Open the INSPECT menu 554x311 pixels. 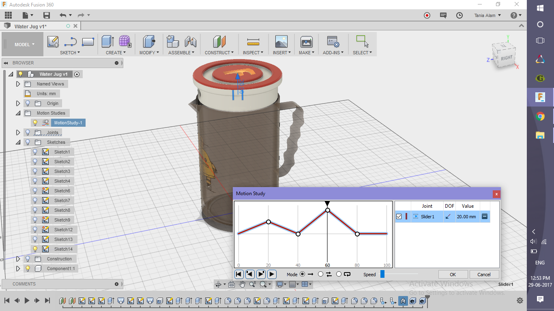click(253, 53)
